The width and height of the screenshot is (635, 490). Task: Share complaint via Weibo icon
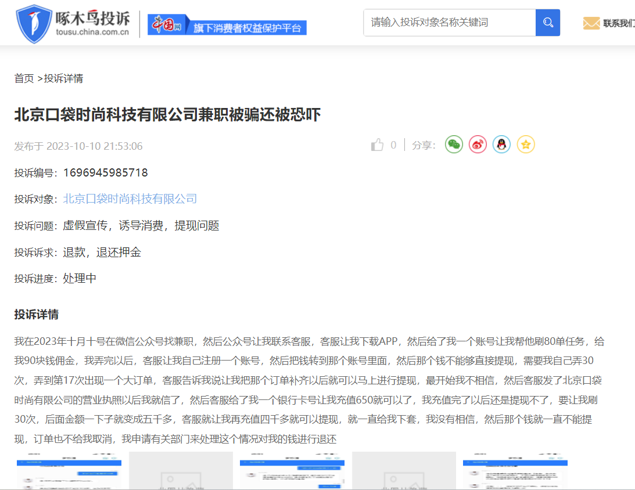coord(478,145)
